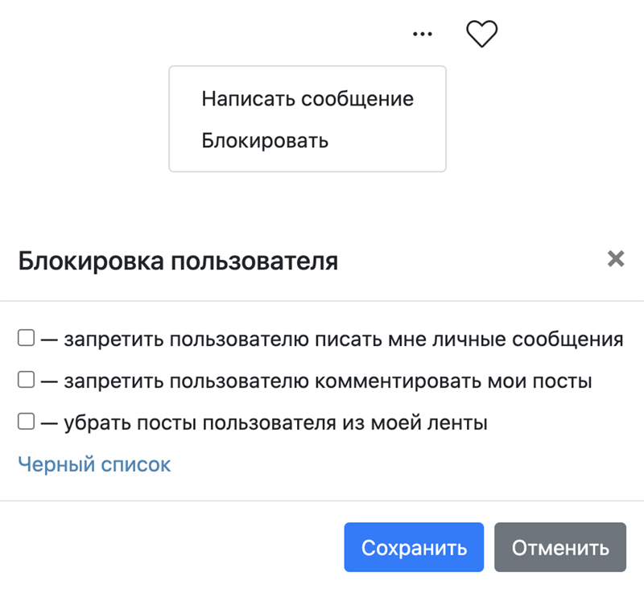
Task: Tick checkbox forbidding user commenting my posts
Action: coord(26,380)
